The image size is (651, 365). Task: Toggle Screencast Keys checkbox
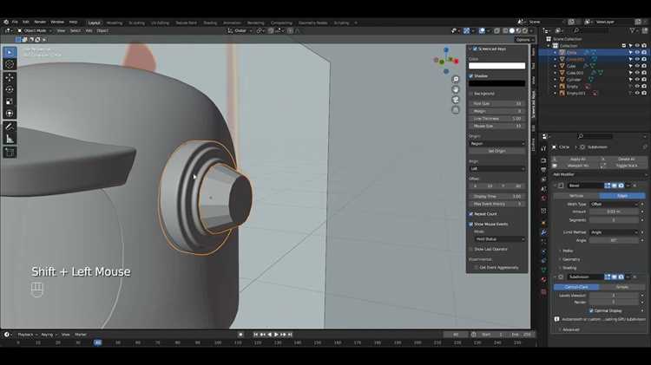[475, 49]
